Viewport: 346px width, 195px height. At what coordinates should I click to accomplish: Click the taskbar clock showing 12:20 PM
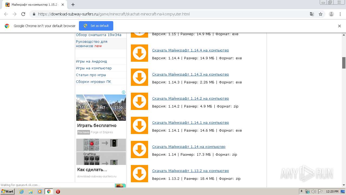tap(332, 191)
